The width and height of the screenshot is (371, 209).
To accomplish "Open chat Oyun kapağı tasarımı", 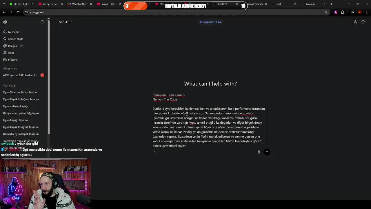I will [16, 120].
